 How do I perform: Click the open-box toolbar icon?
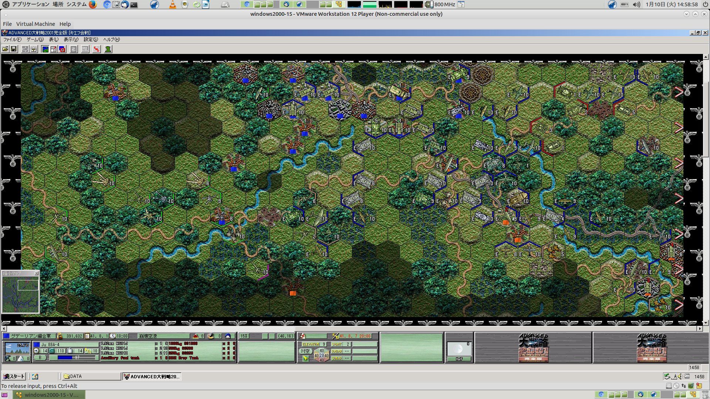tap(34, 49)
